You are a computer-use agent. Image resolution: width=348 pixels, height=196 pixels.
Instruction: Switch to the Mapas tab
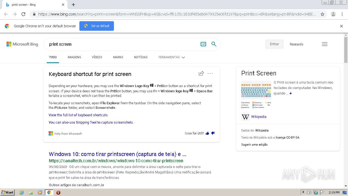click(x=118, y=57)
